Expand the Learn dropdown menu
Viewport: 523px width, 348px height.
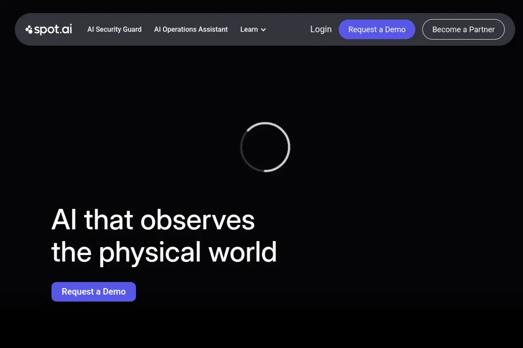pos(253,29)
